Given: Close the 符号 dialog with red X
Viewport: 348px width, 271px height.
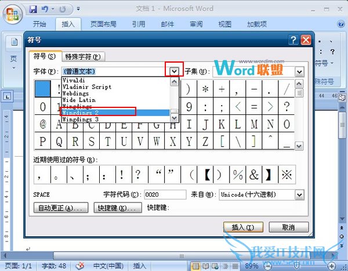Looking at the screenshot, I should pos(306,40).
